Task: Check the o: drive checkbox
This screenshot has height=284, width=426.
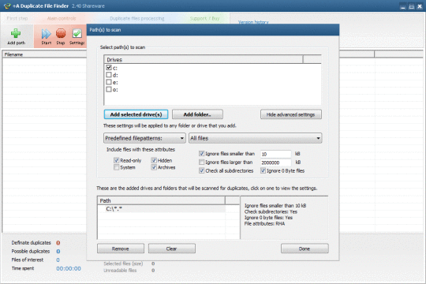Action: [x=109, y=89]
